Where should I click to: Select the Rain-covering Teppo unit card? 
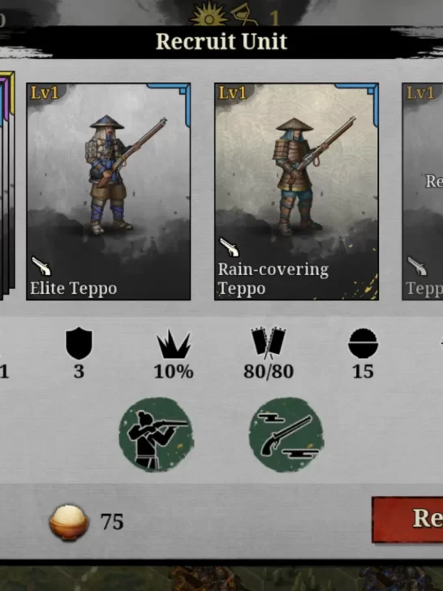(x=296, y=192)
